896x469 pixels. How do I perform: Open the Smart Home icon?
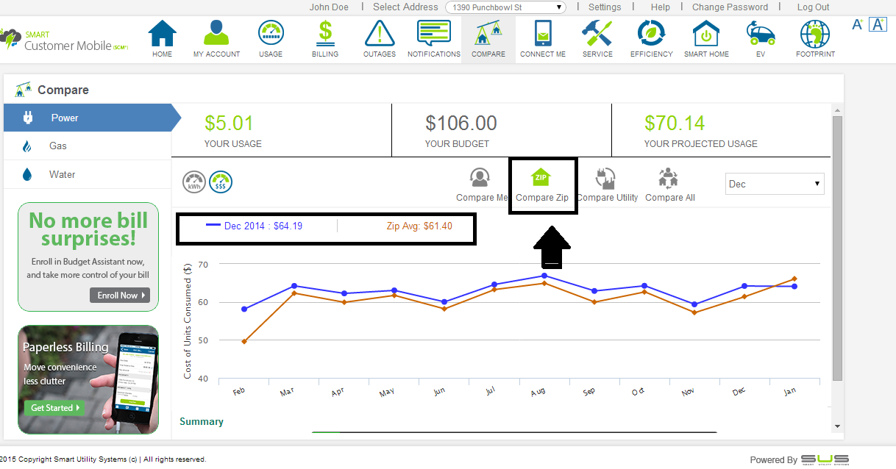point(705,35)
